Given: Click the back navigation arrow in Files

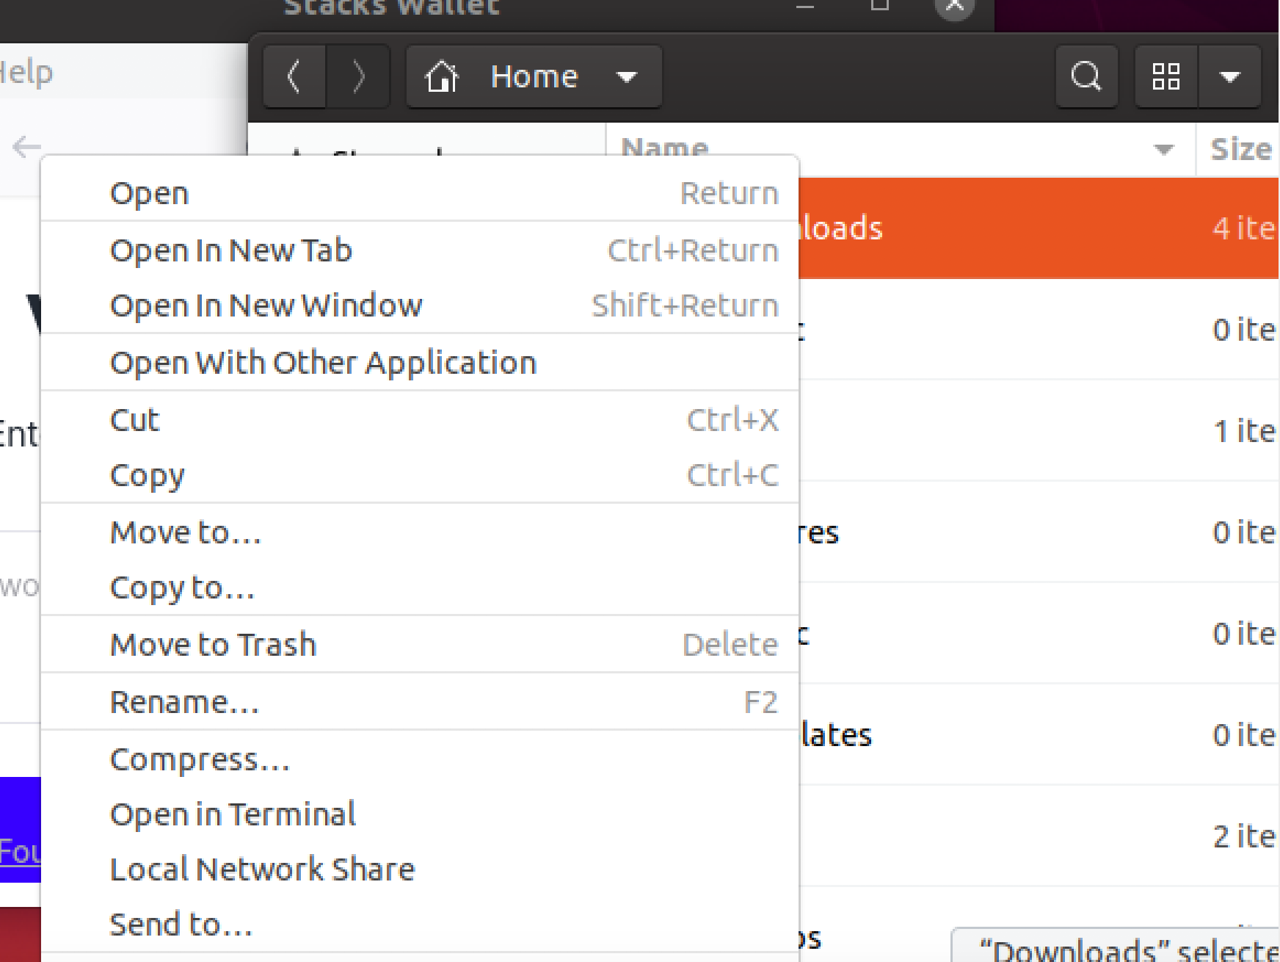Looking at the screenshot, I should 294,76.
